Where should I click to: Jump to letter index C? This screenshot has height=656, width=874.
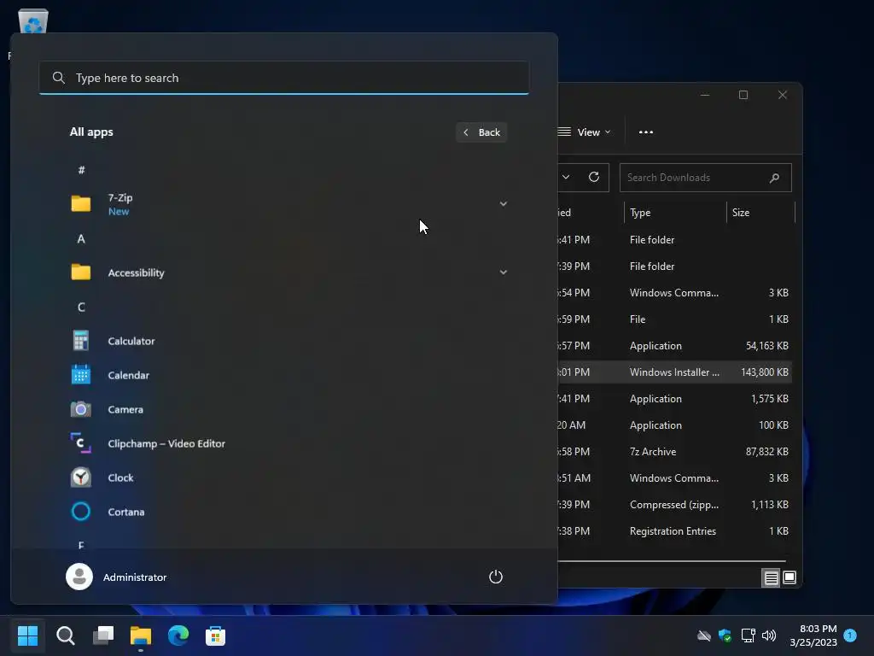pos(81,307)
